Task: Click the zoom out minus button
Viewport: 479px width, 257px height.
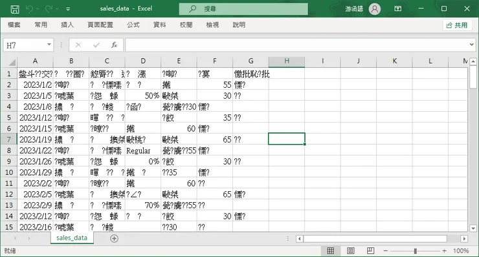Action: click(x=386, y=251)
